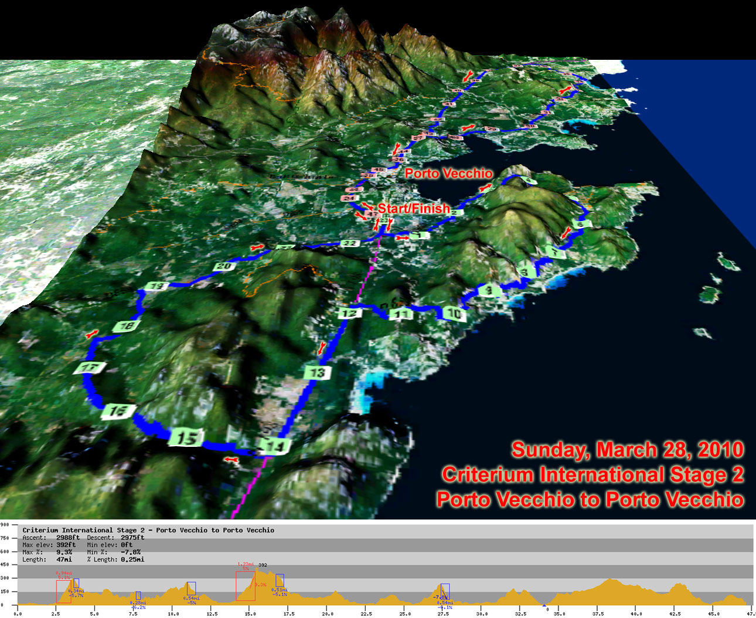
Task: Click green mile marker 20
Action: (x=224, y=266)
